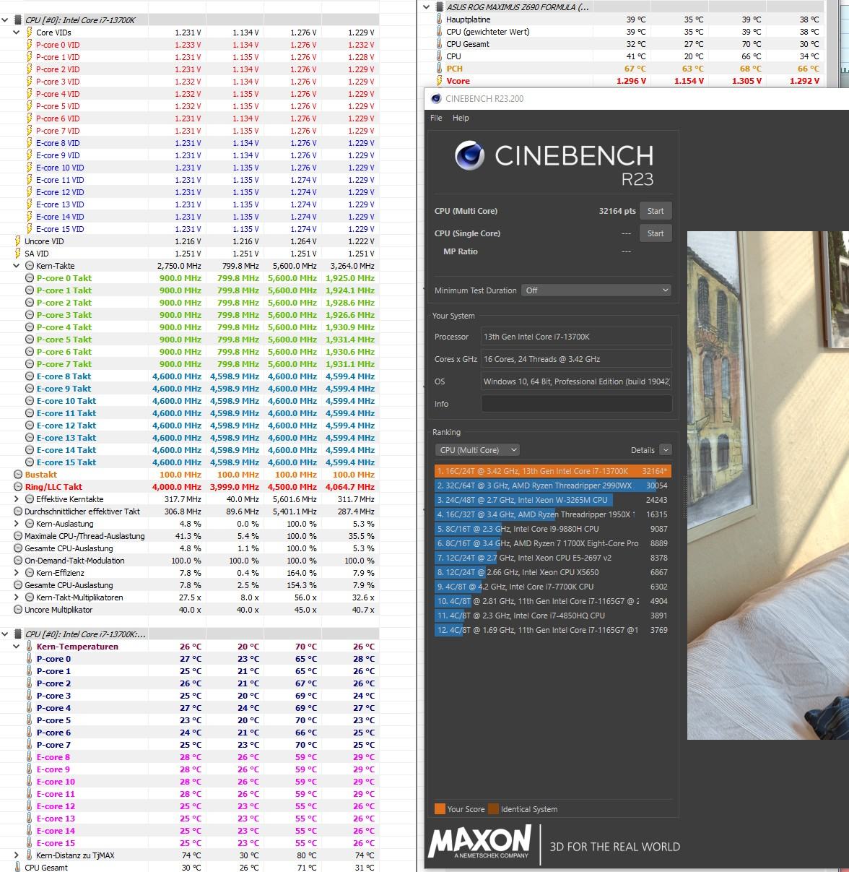Collapse the Kern-Temperaturen group
849x872 pixels.
(x=17, y=647)
